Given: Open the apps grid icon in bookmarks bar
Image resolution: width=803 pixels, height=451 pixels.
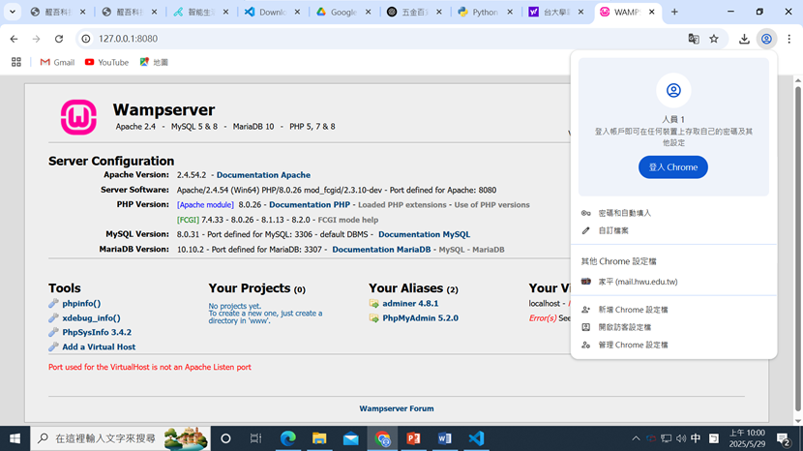Looking at the screenshot, I should [x=16, y=62].
